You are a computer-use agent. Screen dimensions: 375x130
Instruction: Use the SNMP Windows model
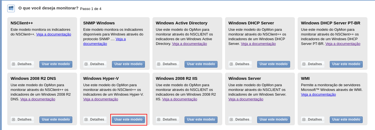(128, 64)
